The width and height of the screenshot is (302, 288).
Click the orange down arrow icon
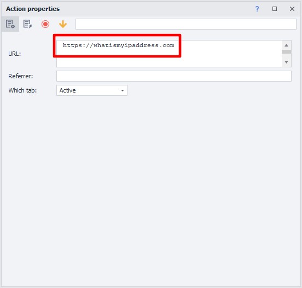pos(63,24)
